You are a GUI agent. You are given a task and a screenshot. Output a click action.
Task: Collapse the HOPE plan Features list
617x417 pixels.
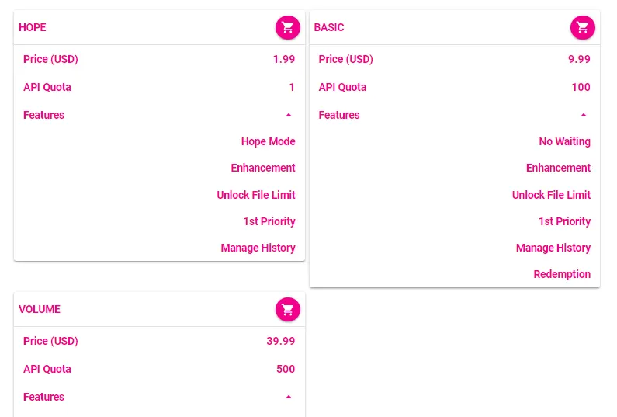[x=289, y=115]
